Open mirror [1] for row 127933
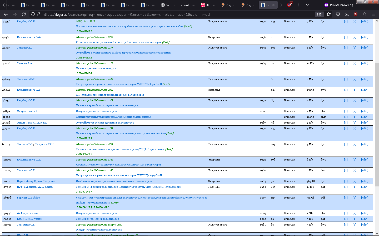379x236 pixels. [x=346, y=187]
